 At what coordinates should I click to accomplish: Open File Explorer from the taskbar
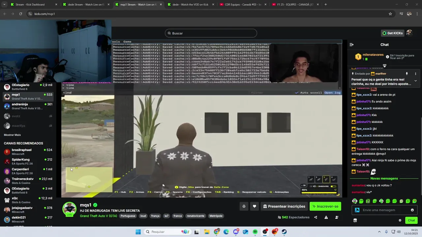(207, 232)
